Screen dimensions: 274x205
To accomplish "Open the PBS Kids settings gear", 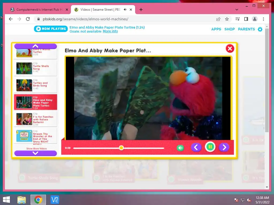I will click(260, 29).
